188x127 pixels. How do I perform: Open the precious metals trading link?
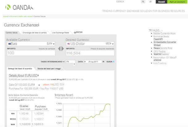click(165, 59)
